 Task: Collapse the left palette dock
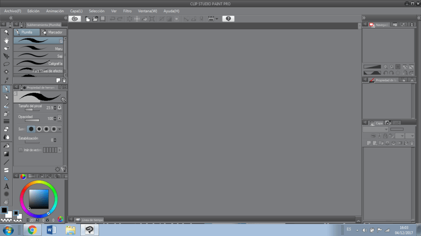click(x=65, y=18)
